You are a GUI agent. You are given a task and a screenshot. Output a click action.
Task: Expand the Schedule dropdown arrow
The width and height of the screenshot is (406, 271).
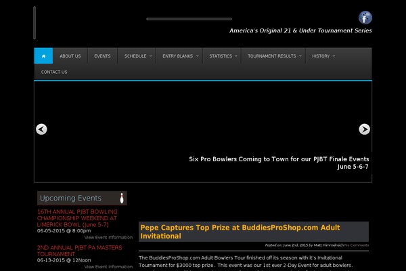click(x=151, y=56)
